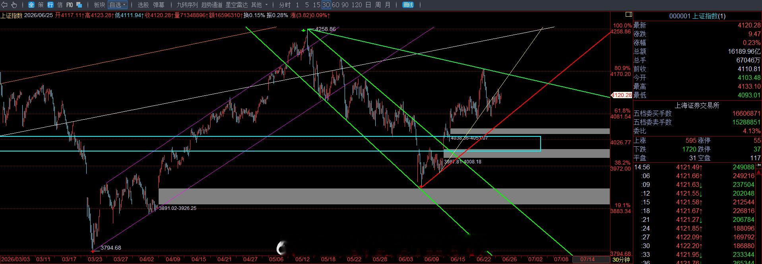Click the 3891.02-3926.25 gap label

(178, 208)
